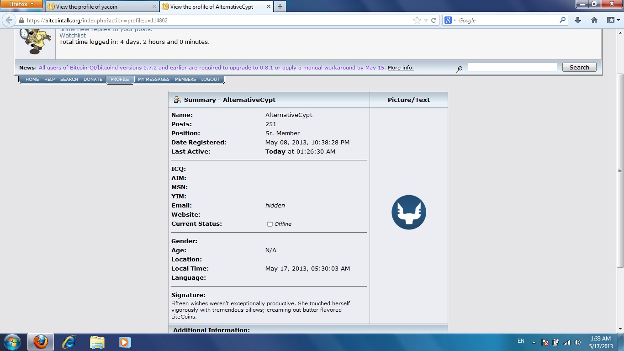The width and height of the screenshot is (624, 351).
Task: Click the detective dog avatar image
Action: (35, 42)
